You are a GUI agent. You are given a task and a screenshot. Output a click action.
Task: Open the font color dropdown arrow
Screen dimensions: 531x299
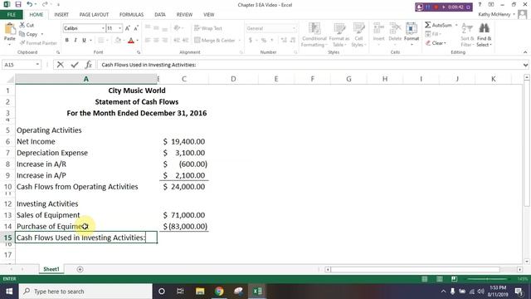(x=137, y=41)
